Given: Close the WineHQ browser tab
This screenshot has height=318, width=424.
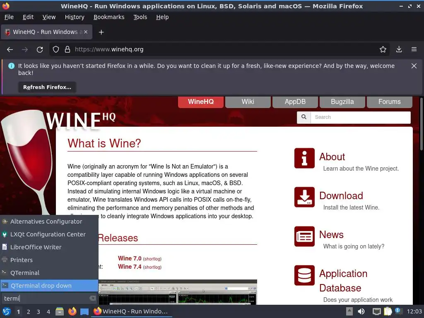Looking at the screenshot, I should (86, 32).
